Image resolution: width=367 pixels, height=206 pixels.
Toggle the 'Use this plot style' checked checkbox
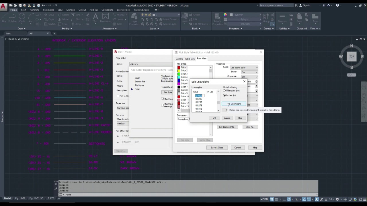(x=163, y=99)
